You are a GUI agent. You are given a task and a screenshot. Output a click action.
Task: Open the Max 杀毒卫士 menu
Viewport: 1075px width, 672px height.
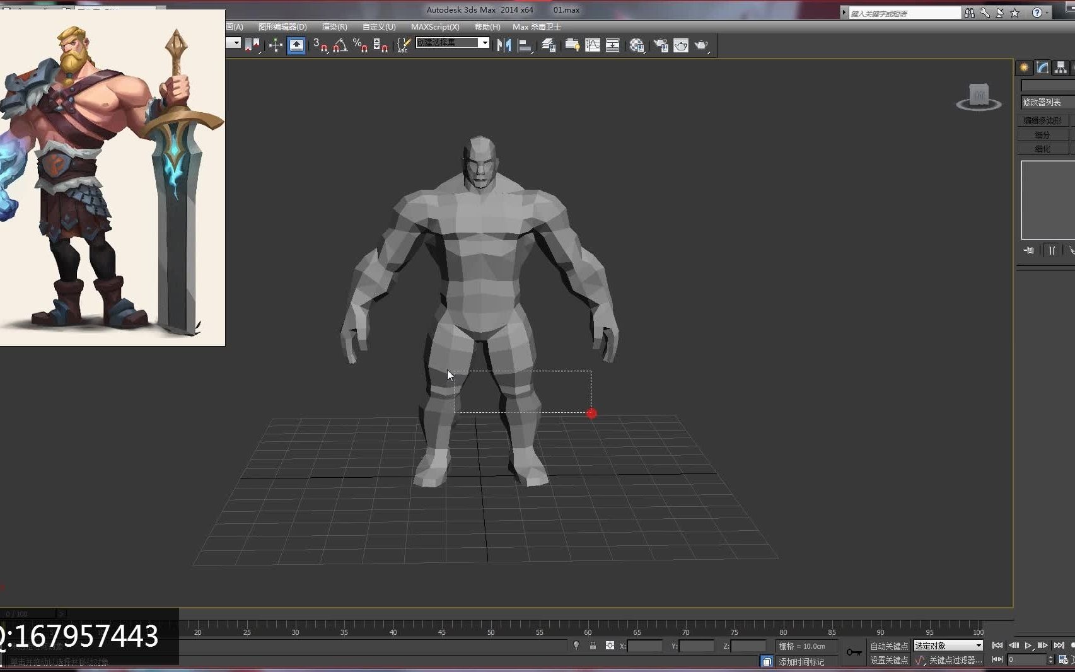pos(537,26)
